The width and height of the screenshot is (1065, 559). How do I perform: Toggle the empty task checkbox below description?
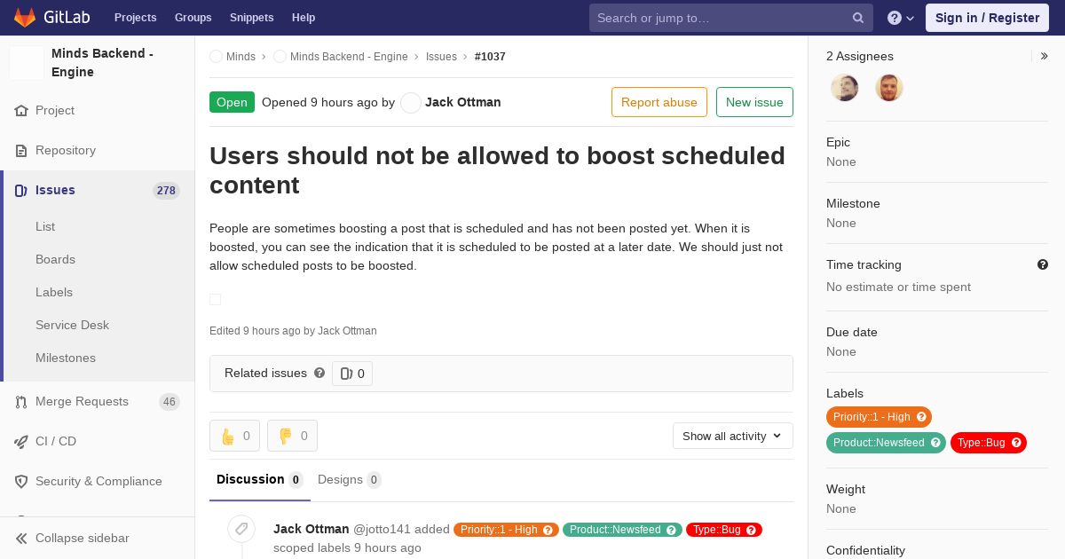(215, 299)
